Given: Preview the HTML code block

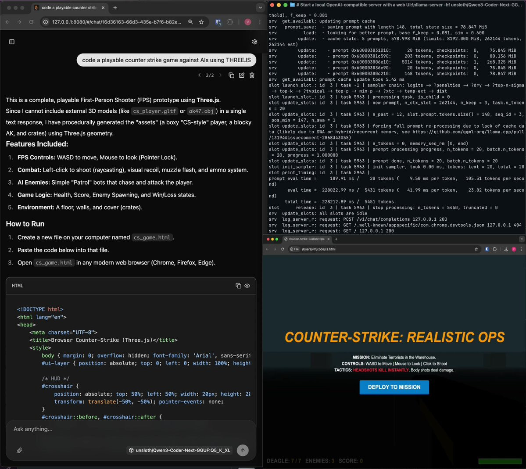Looking at the screenshot, I should tap(247, 286).
